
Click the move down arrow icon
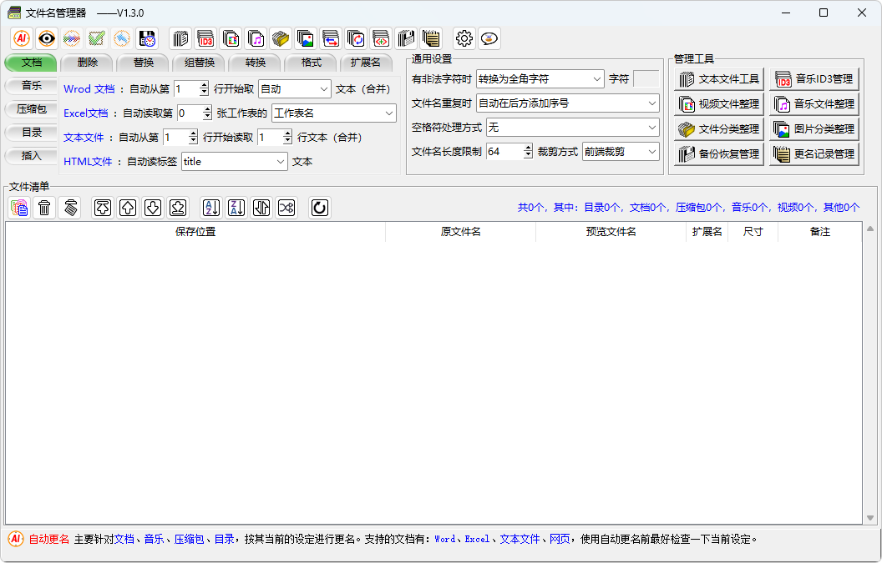pos(153,208)
